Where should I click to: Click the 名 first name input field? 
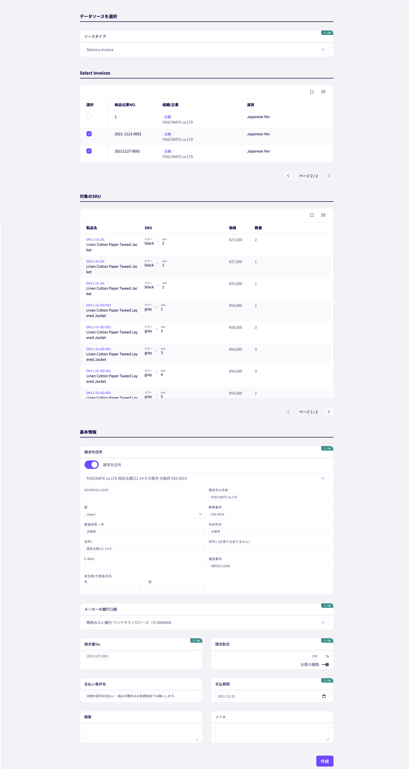tap(112, 588)
